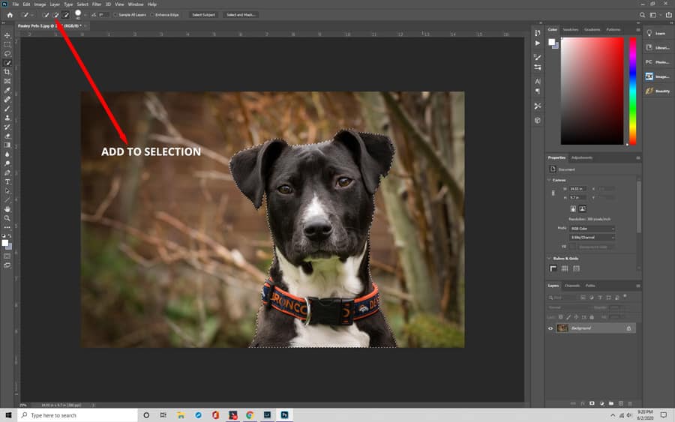Image resolution: width=675 pixels, height=422 pixels.
Task: Open the Properties panel menu
Action: point(638,158)
